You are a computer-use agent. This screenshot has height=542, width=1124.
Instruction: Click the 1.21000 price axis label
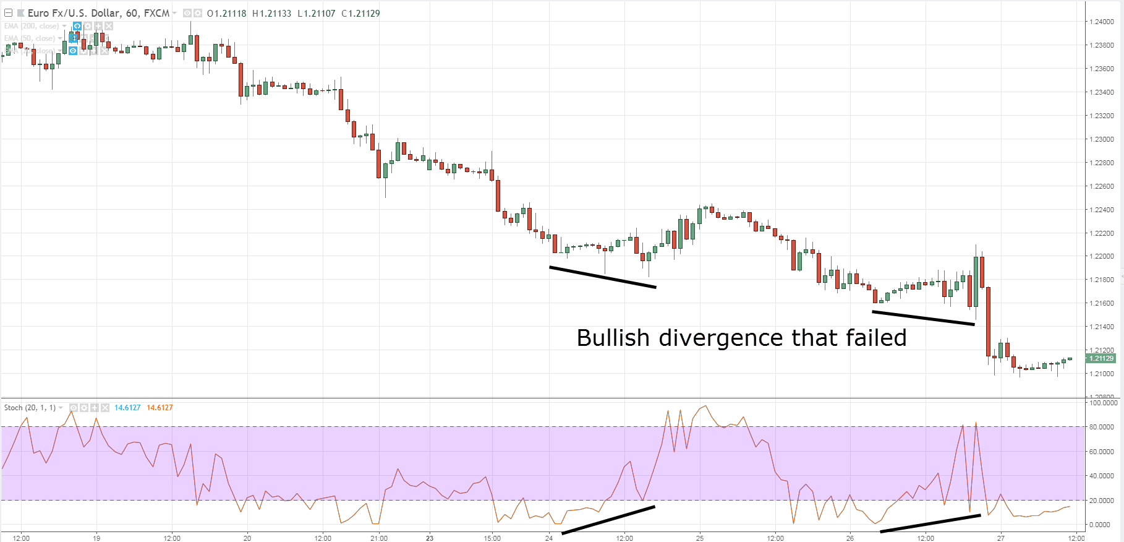[x=1102, y=374]
